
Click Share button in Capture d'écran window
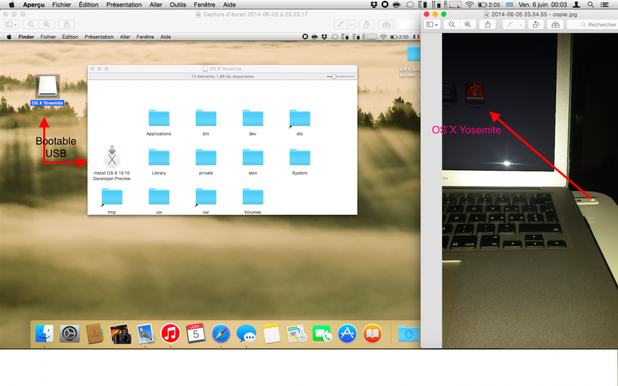[66, 24]
